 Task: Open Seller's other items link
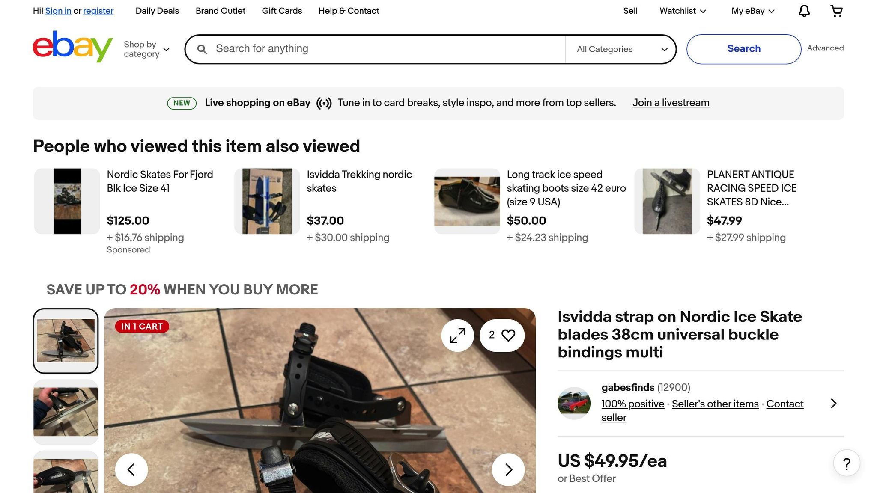coord(715,404)
